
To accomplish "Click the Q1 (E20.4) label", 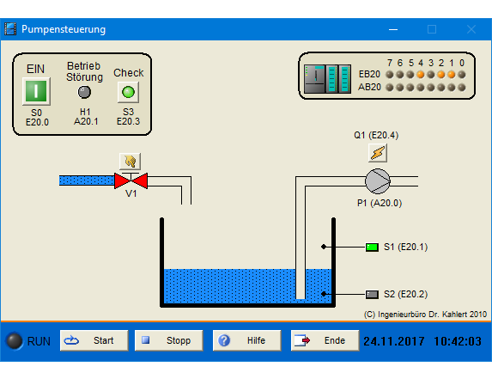I will pyautogui.click(x=376, y=135).
